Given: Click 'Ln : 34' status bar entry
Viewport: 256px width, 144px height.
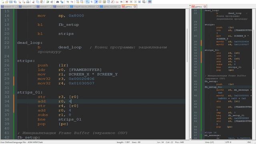Looking at the screenshot, I should (160, 142).
